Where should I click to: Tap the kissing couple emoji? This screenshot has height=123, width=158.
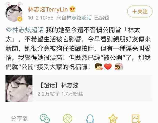point(99,67)
